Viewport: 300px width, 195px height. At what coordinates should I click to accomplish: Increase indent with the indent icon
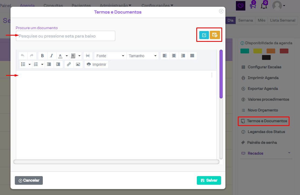(58, 64)
